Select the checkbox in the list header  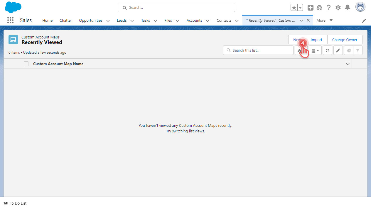[26, 63]
